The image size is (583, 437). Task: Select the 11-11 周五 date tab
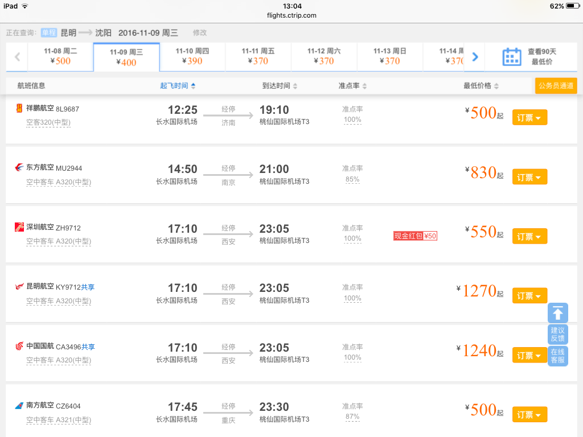pos(258,57)
